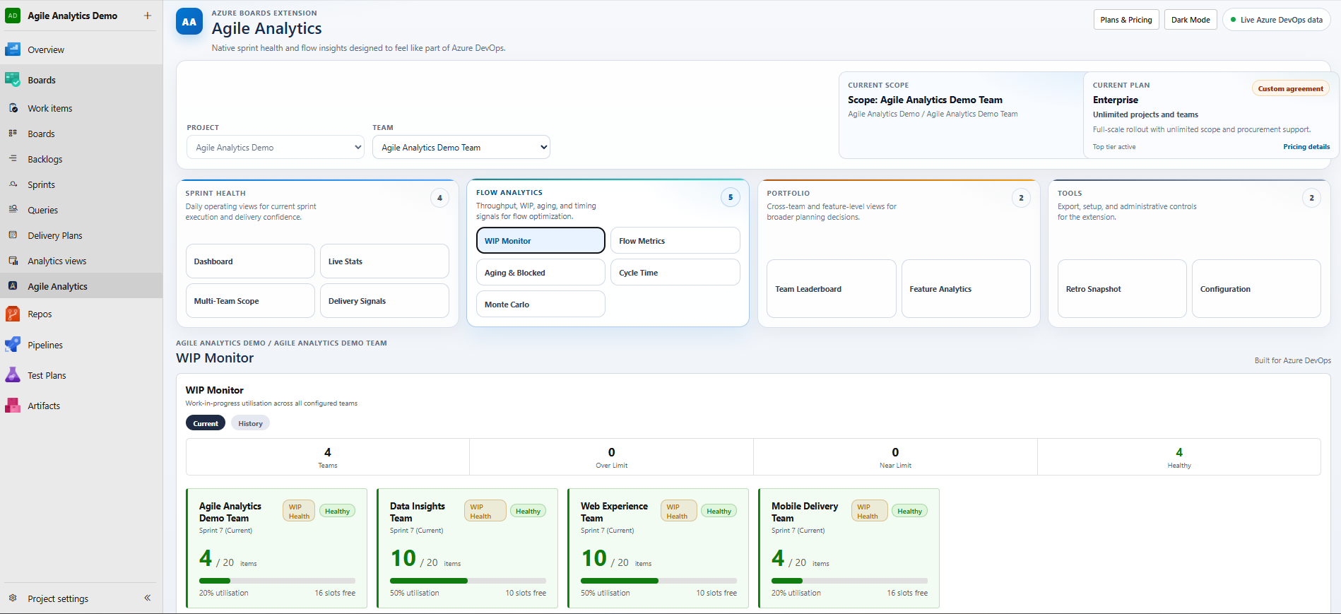Image resolution: width=1341 pixels, height=614 pixels.
Task: Click the AA Agile Analytics logo
Action: (x=189, y=22)
